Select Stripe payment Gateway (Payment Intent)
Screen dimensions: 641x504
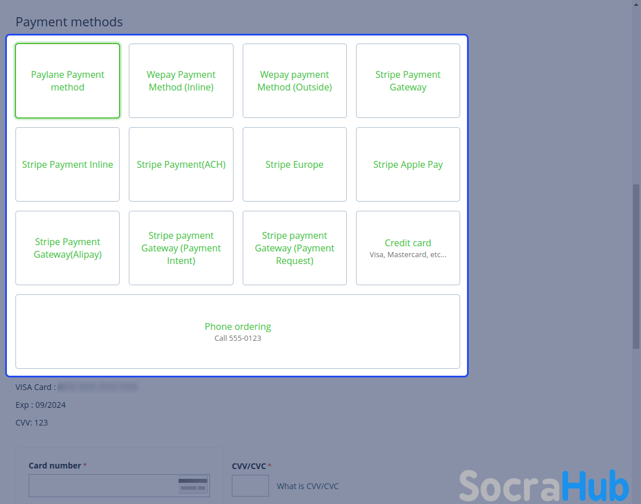pos(181,248)
